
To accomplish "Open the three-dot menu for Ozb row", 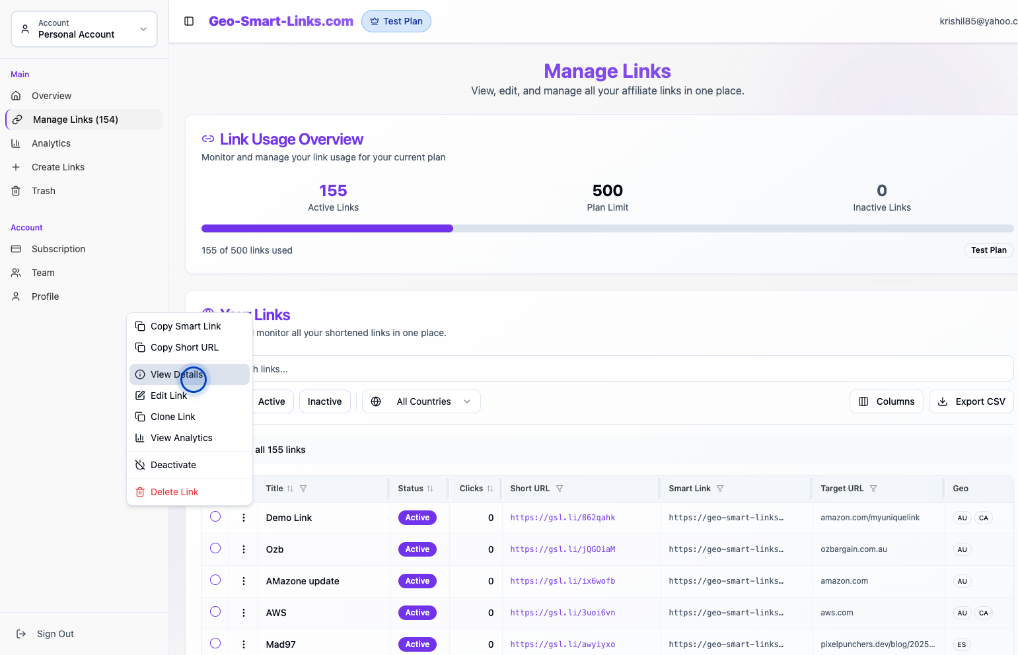I will tap(244, 549).
